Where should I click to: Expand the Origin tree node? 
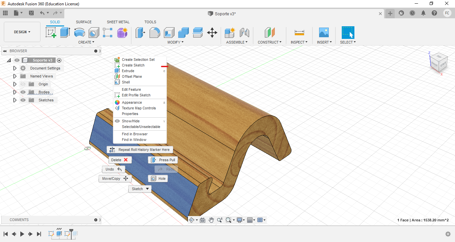coord(15,84)
